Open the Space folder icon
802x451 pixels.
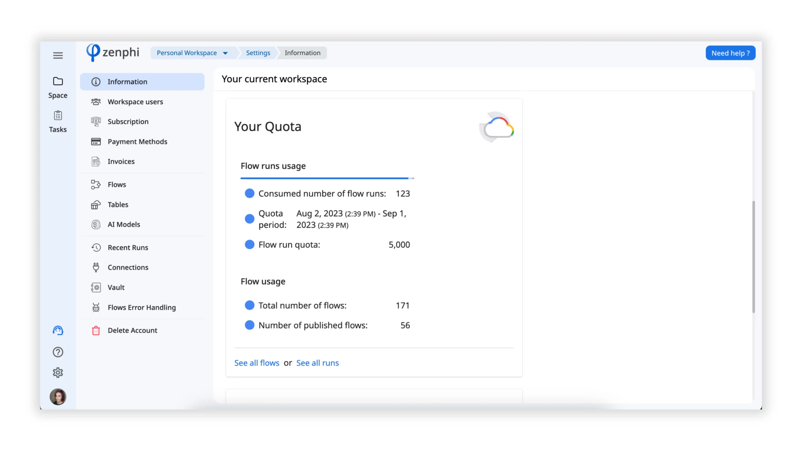(58, 81)
